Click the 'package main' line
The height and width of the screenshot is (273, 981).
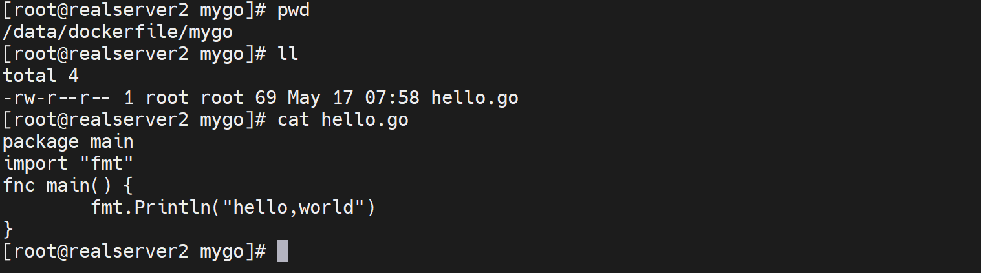pos(68,142)
